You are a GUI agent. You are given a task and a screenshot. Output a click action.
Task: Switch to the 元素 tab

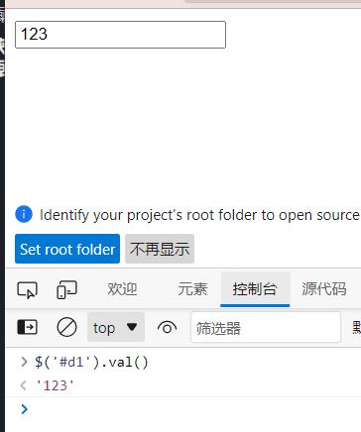coord(192,289)
